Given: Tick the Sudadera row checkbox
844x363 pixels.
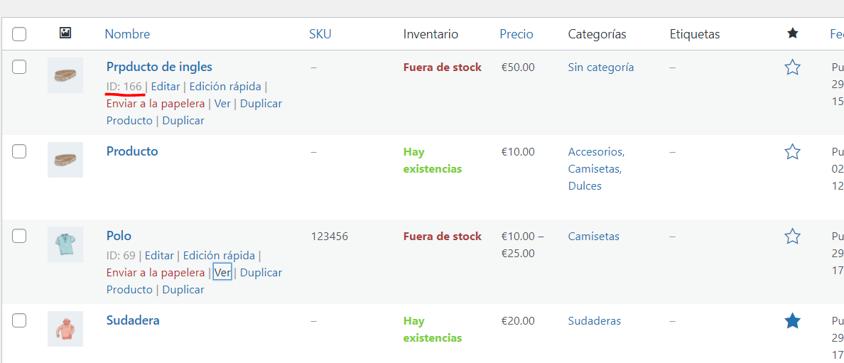Looking at the screenshot, I should [19, 320].
